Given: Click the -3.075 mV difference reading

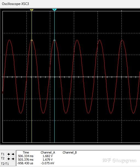Looking at the screenshot, I should point(47,163).
